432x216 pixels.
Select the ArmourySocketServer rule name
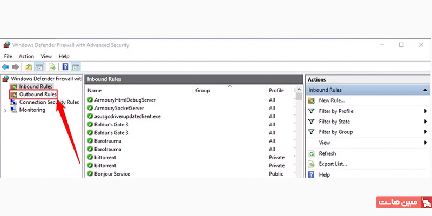tap(119, 108)
